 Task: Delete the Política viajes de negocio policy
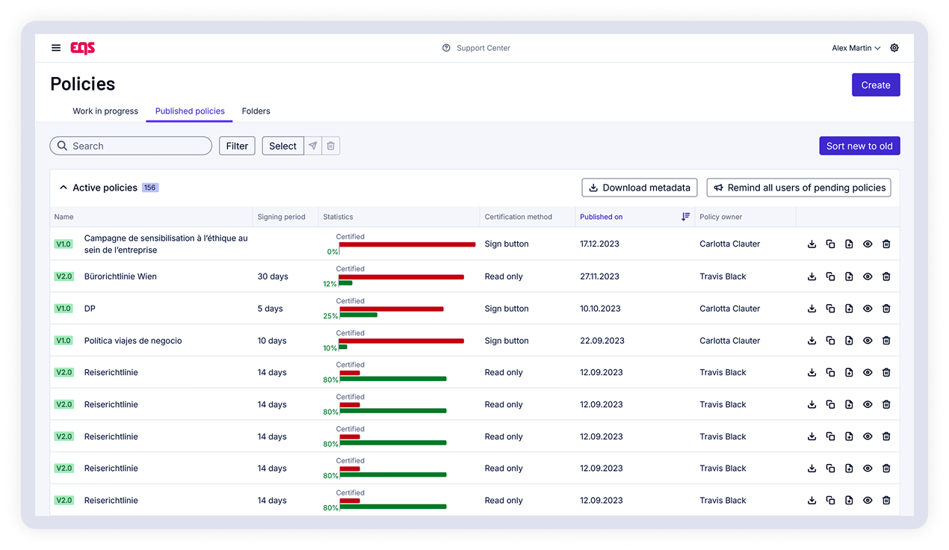(886, 341)
